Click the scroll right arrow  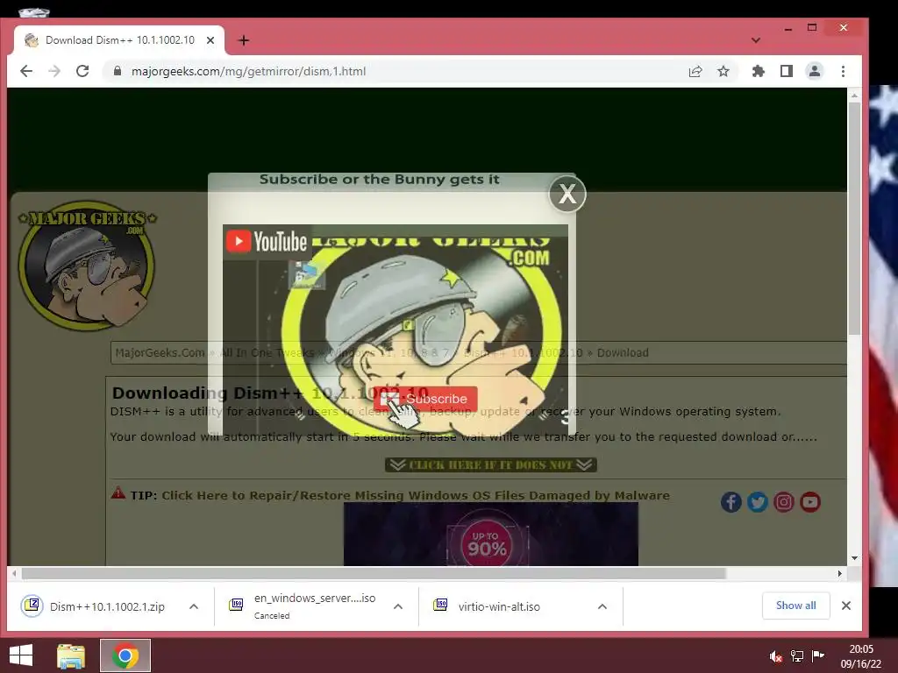(839, 573)
